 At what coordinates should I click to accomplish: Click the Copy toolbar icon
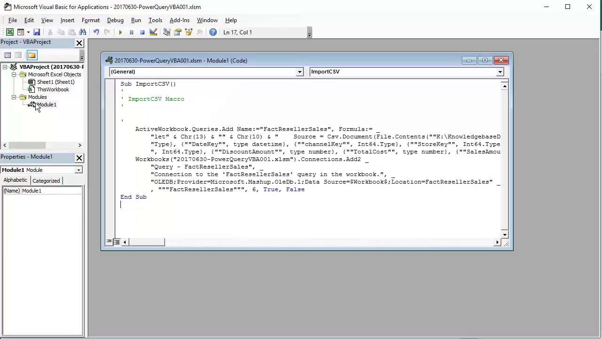pos(61,32)
